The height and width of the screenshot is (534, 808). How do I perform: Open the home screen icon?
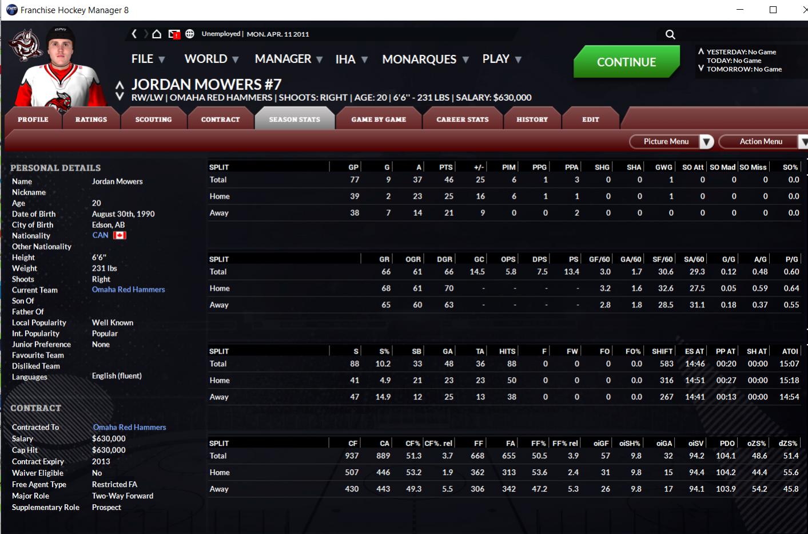(157, 34)
